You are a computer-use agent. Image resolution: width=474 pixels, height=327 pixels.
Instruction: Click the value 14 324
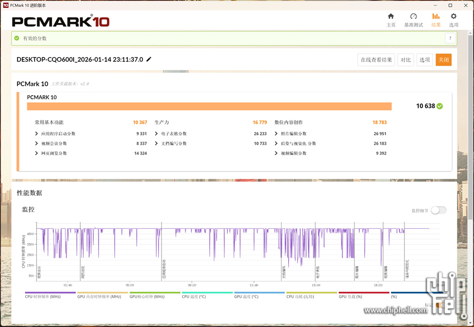pyautogui.click(x=141, y=153)
